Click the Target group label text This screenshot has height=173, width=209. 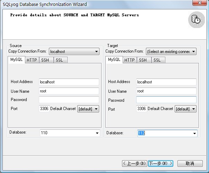point(113,46)
